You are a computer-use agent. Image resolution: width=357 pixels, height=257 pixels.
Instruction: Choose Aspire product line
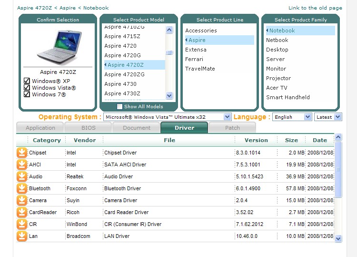tap(219, 40)
